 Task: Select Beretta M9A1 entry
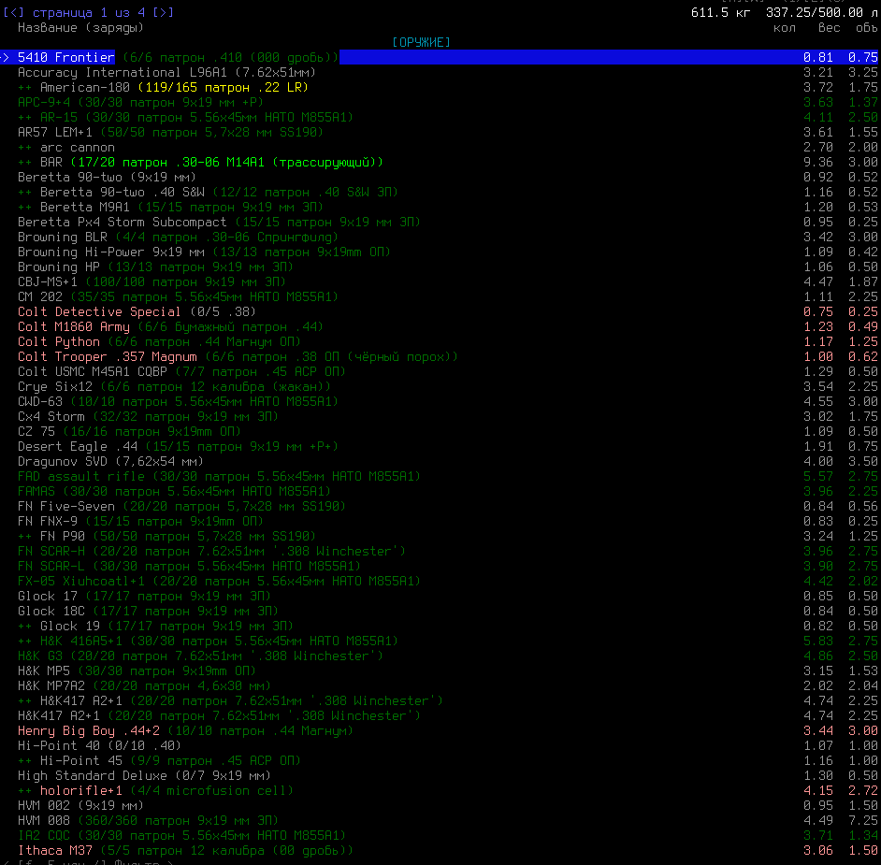[x=440, y=208]
